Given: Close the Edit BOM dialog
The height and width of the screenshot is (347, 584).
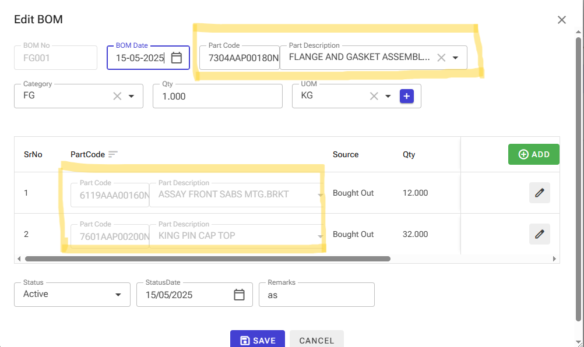Looking at the screenshot, I should 562,20.
